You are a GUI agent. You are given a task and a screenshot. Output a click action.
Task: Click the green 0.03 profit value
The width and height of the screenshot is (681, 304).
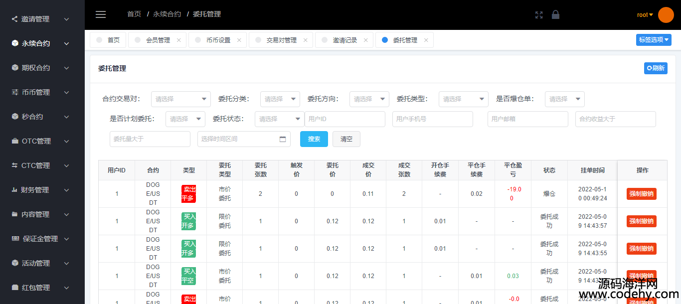[x=512, y=276]
